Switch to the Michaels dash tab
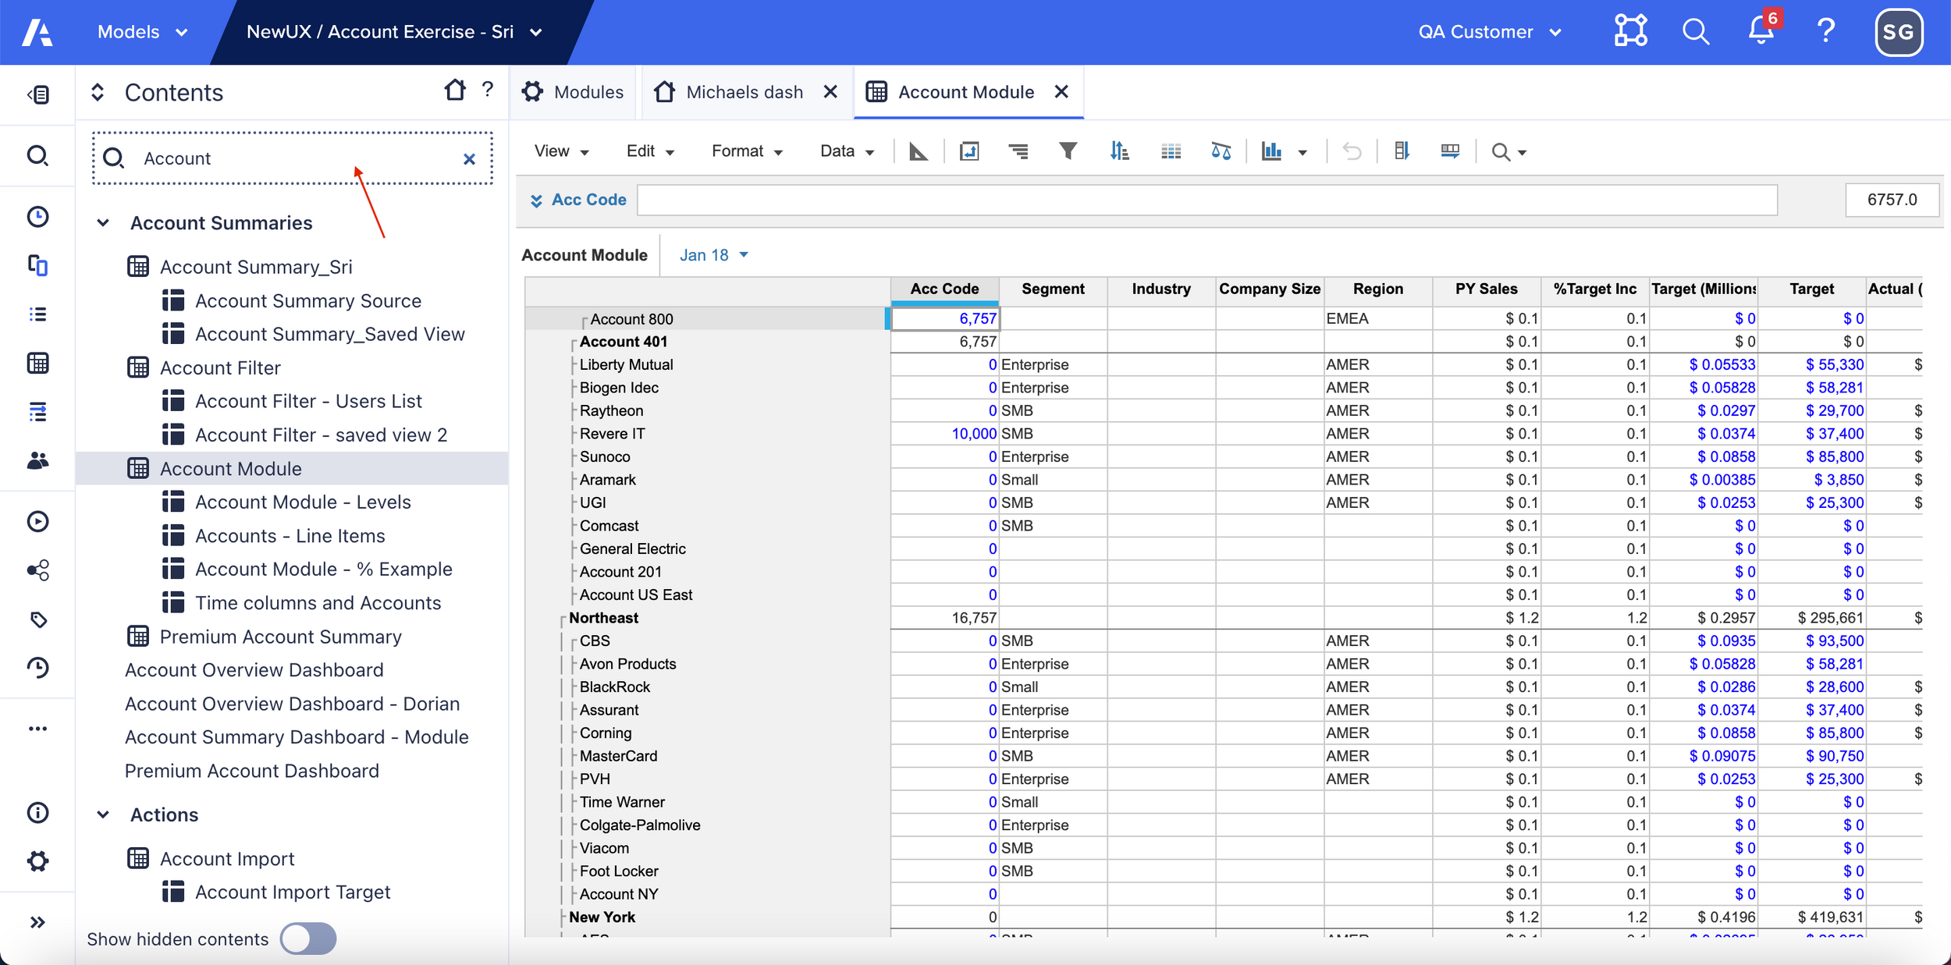This screenshot has height=965, width=1951. (x=744, y=91)
